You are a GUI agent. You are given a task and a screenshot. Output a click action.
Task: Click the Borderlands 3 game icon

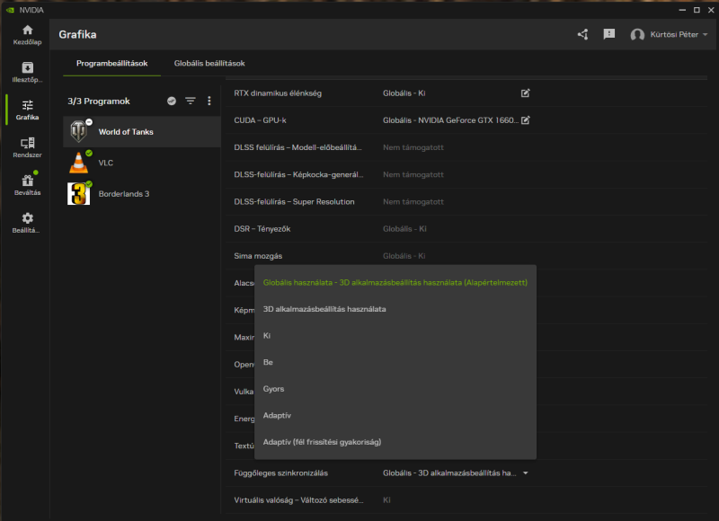pyautogui.click(x=78, y=194)
